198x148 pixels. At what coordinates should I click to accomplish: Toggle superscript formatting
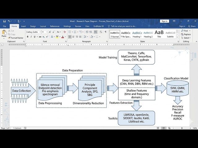tap(47, 37)
